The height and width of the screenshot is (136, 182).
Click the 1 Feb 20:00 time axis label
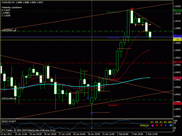click(x=137, y=134)
